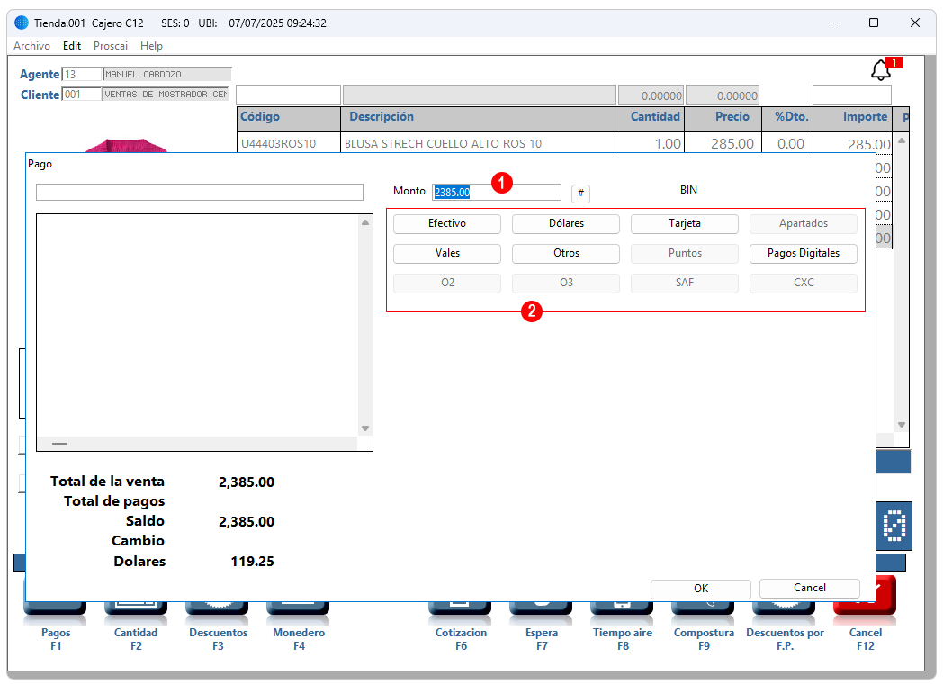Click the CXC payment button
The height and width of the screenshot is (685, 943).
[x=804, y=283]
